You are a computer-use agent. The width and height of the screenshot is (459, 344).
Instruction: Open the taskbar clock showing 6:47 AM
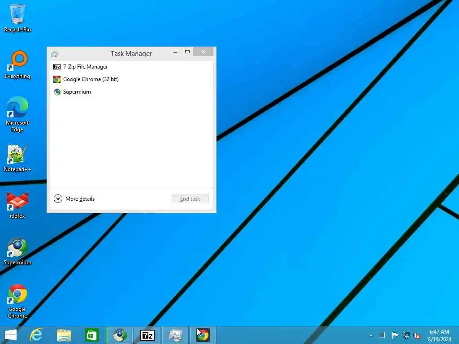click(x=439, y=335)
